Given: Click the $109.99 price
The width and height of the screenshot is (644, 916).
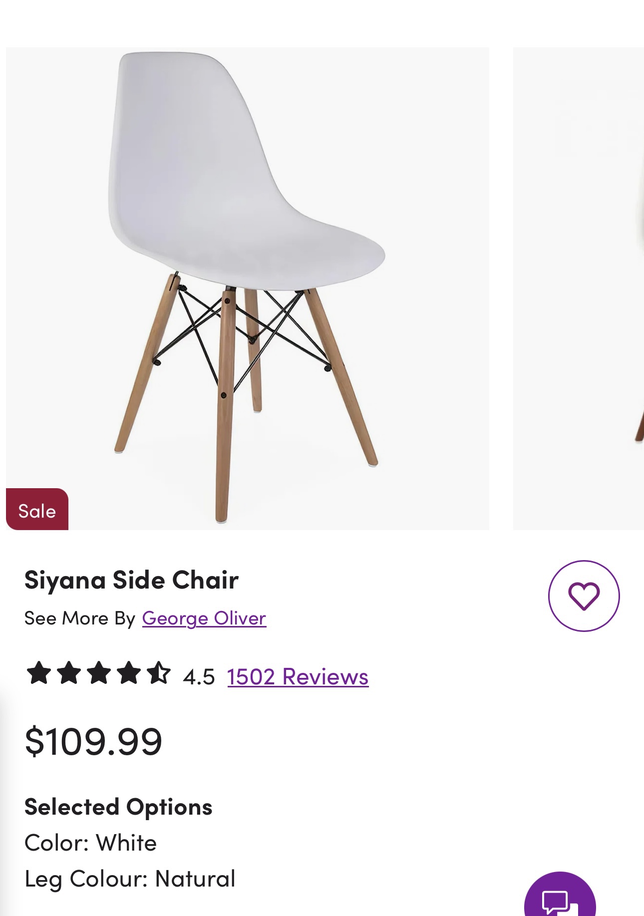Looking at the screenshot, I should (x=93, y=741).
